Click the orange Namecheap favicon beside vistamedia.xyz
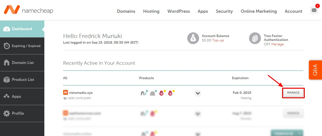 click(65, 93)
